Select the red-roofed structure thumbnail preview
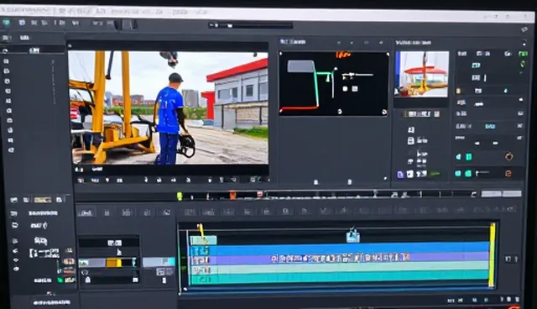 tap(422, 74)
